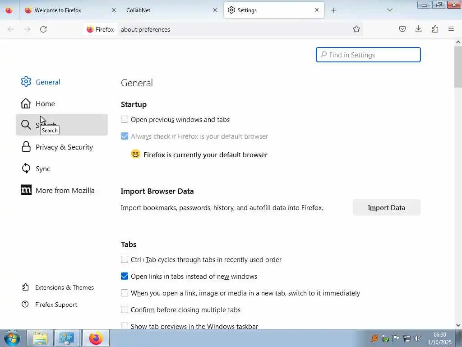Open the Windows Start menu
Viewport: 462px width, 347px height.
click(12, 338)
